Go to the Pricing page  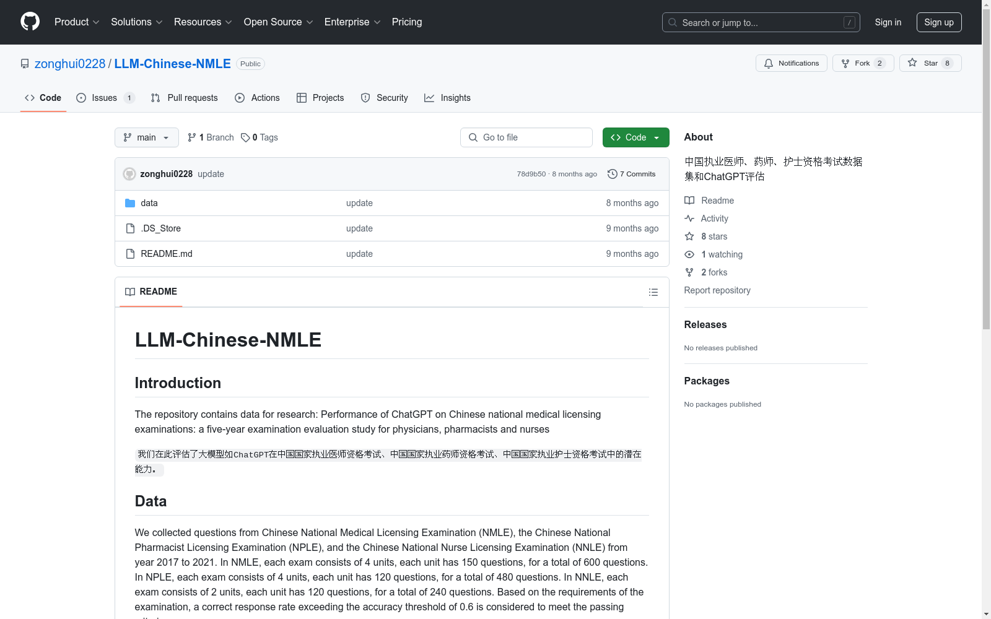[407, 22]
